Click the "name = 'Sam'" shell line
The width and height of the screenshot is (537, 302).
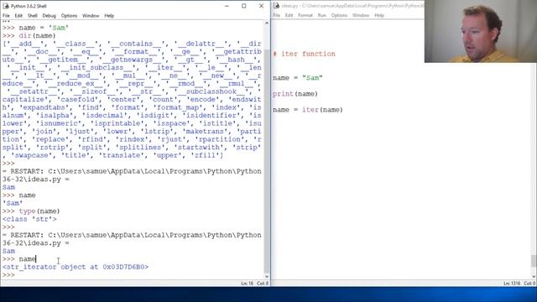44,28
